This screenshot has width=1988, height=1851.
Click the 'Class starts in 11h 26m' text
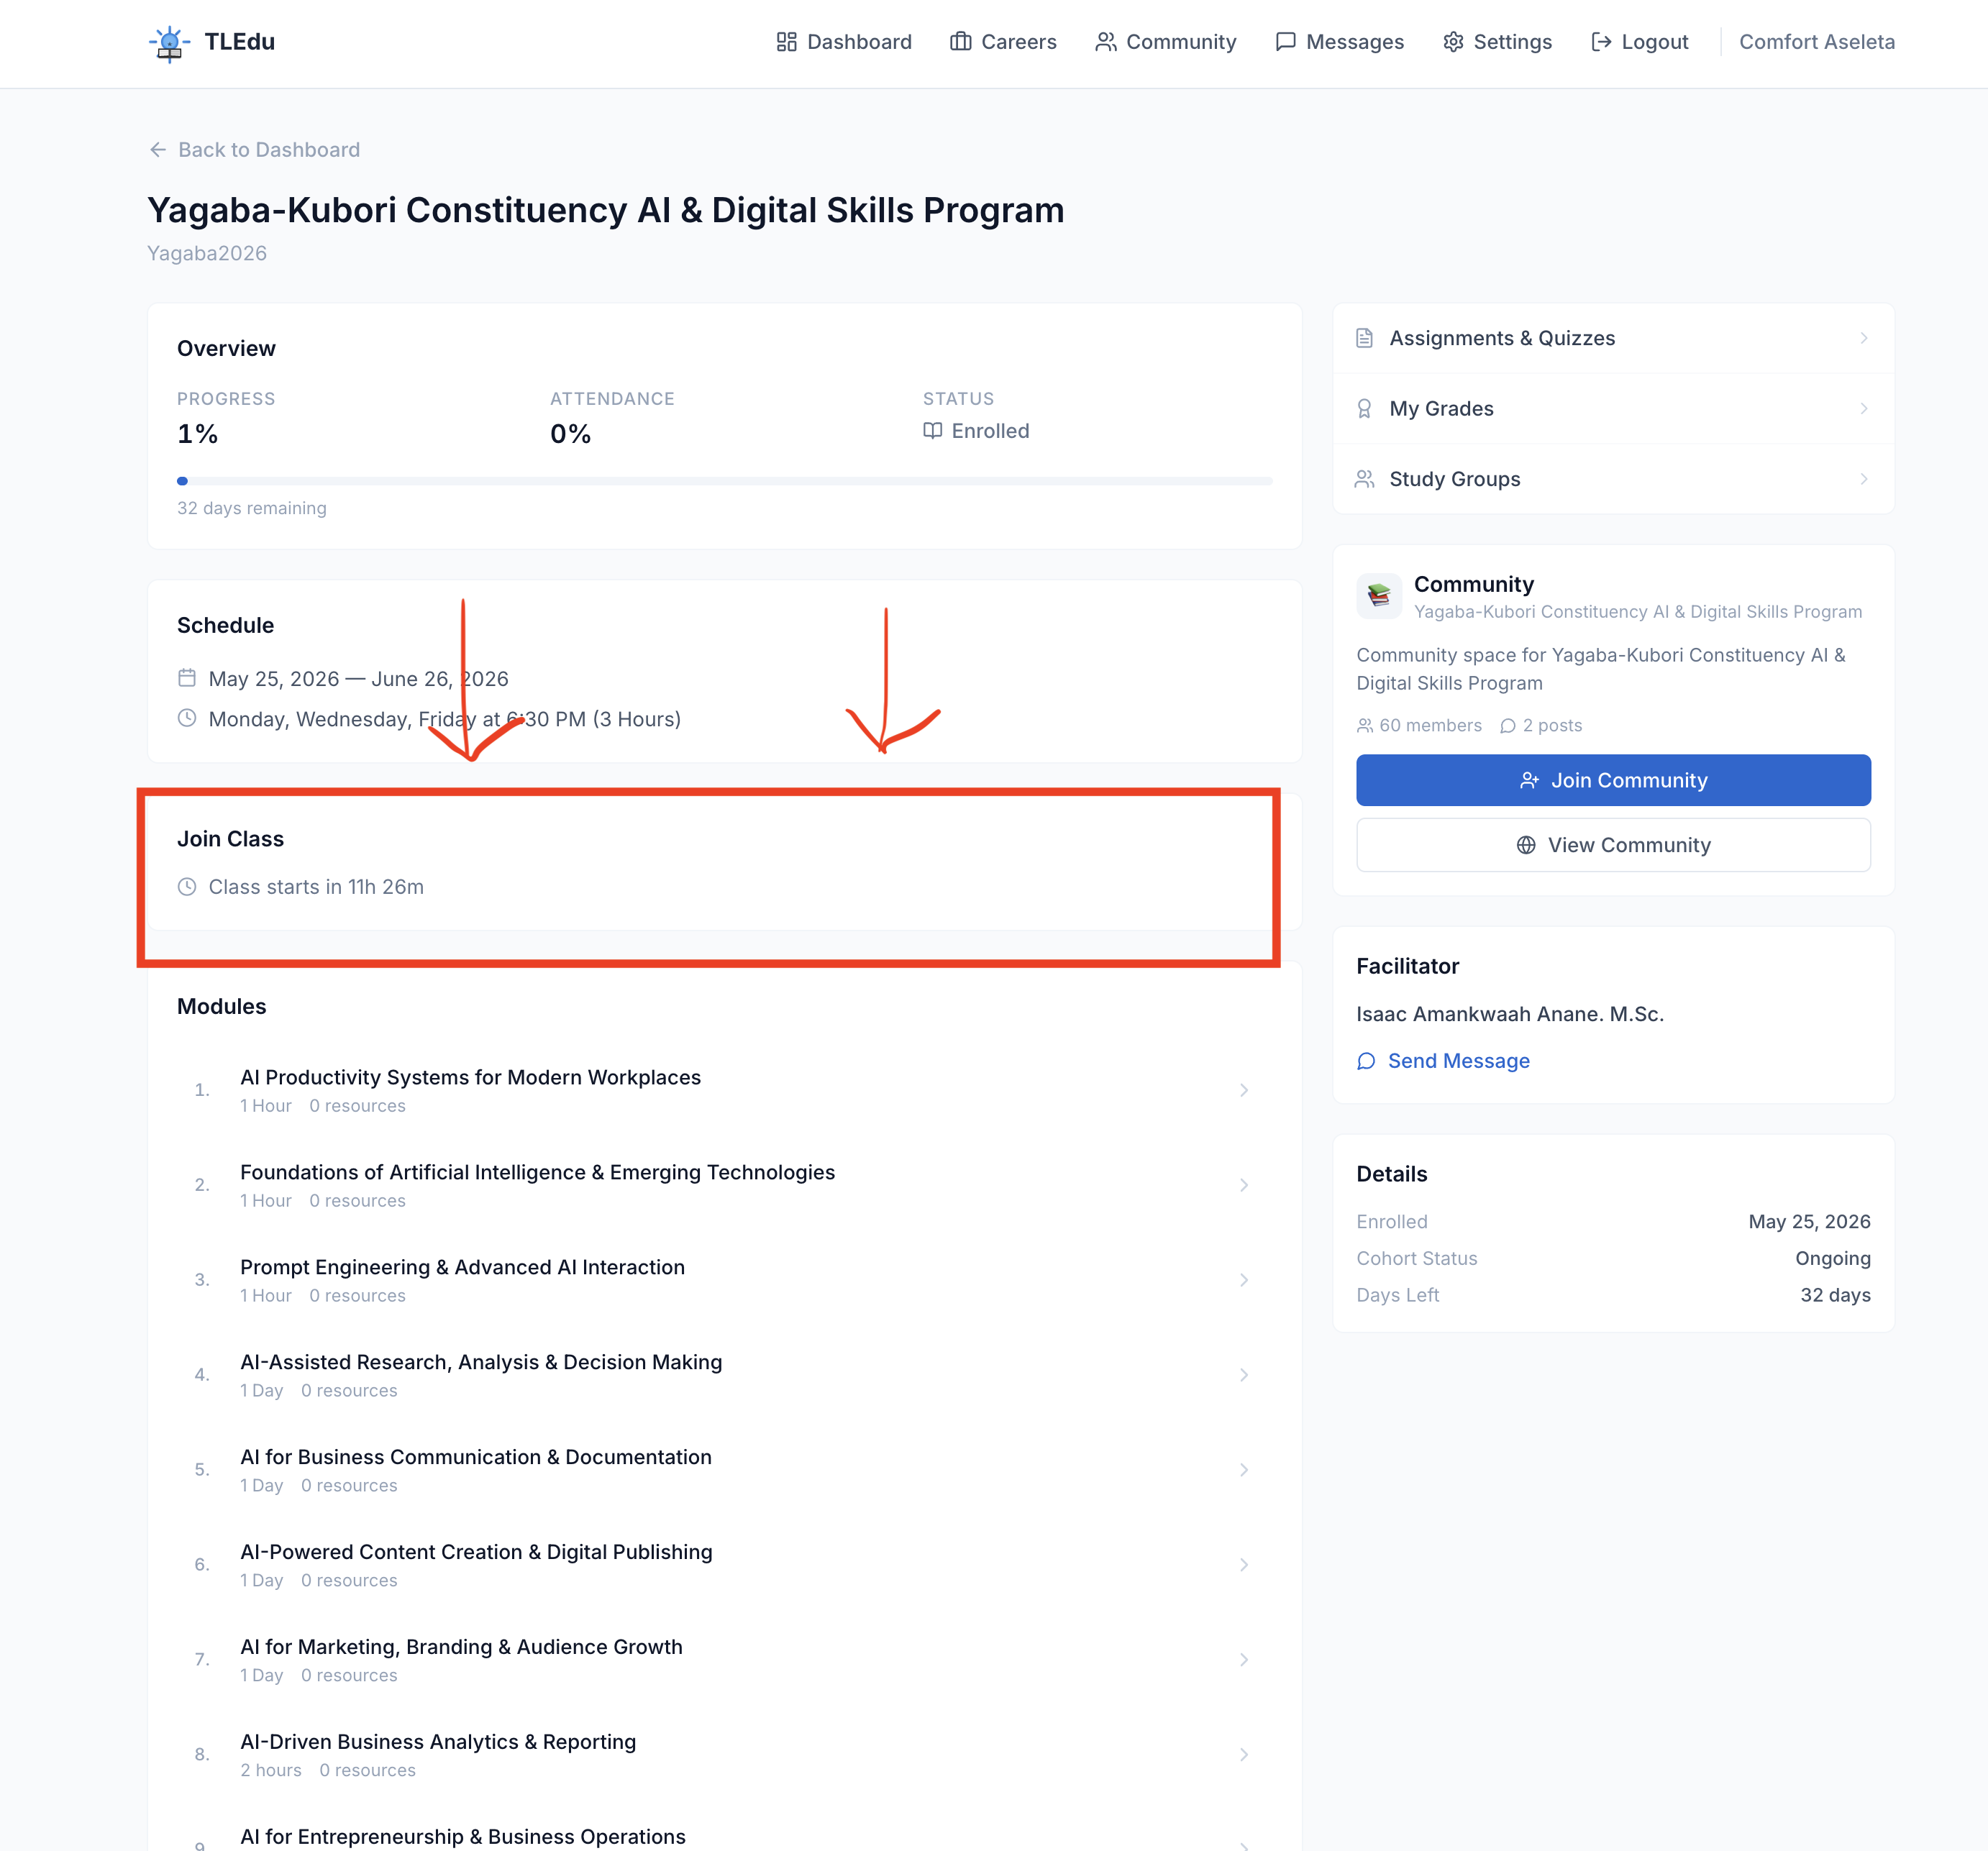[316, 887]
